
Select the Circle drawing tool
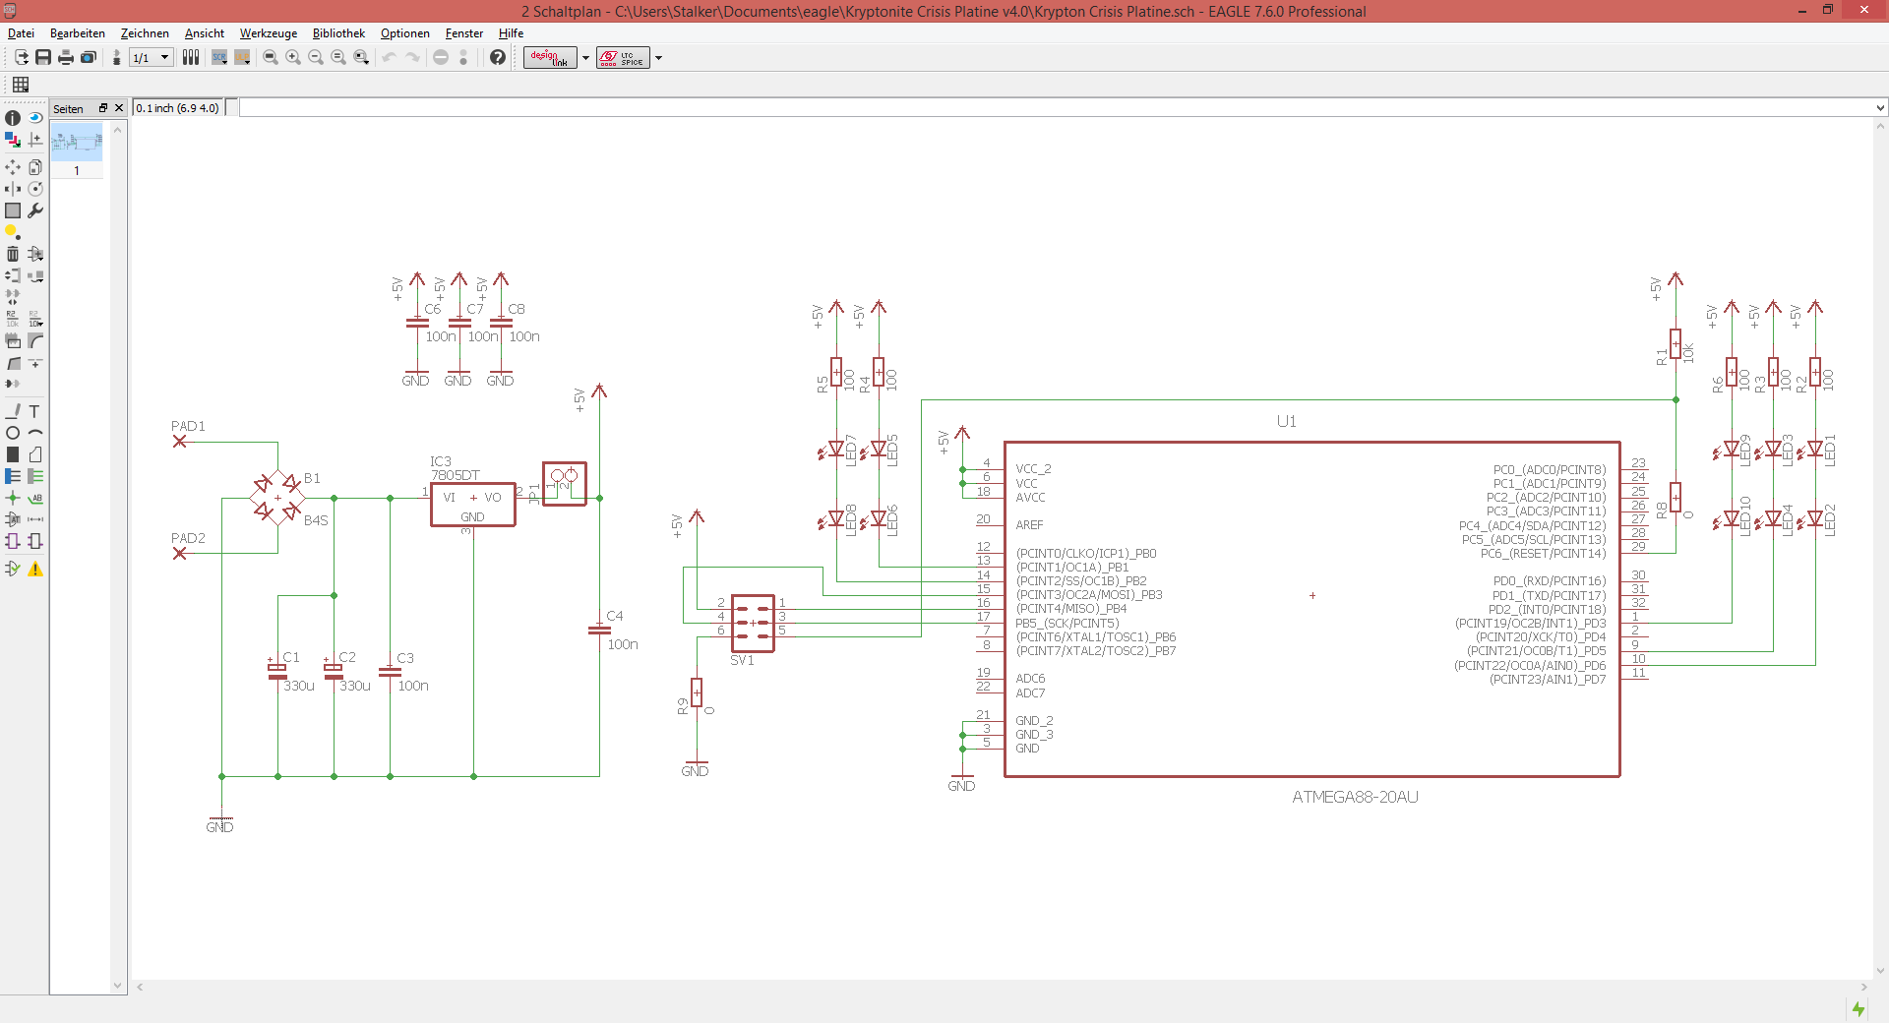[x=13, y=433]
